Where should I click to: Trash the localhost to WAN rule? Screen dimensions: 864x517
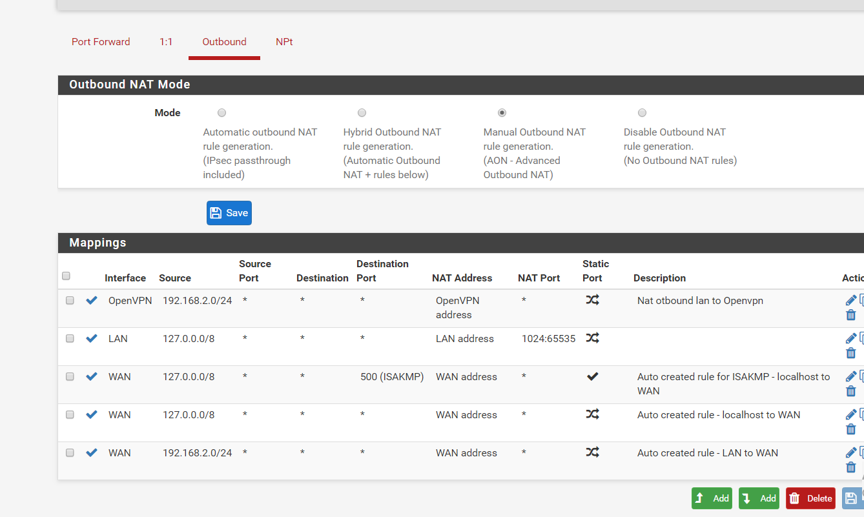point(850,430)
